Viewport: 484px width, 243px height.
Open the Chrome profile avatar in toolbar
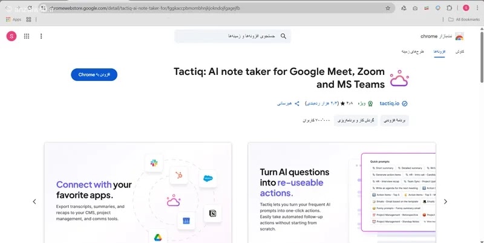[x=466, y=8]
